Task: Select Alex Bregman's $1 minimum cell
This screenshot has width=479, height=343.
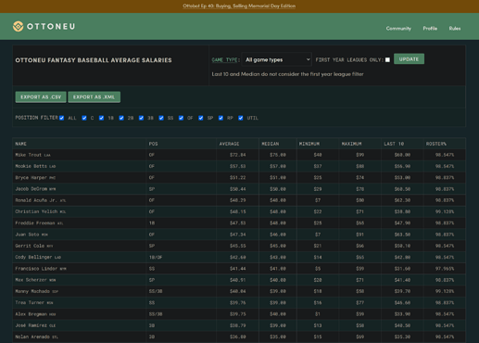Action: coord(318,314)
